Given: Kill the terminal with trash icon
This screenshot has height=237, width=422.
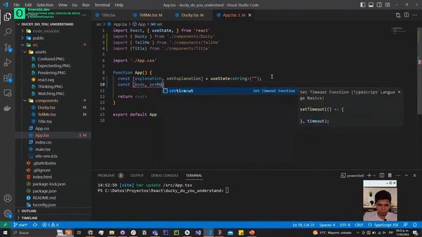Looking at the screenshot, I should 390,176.
